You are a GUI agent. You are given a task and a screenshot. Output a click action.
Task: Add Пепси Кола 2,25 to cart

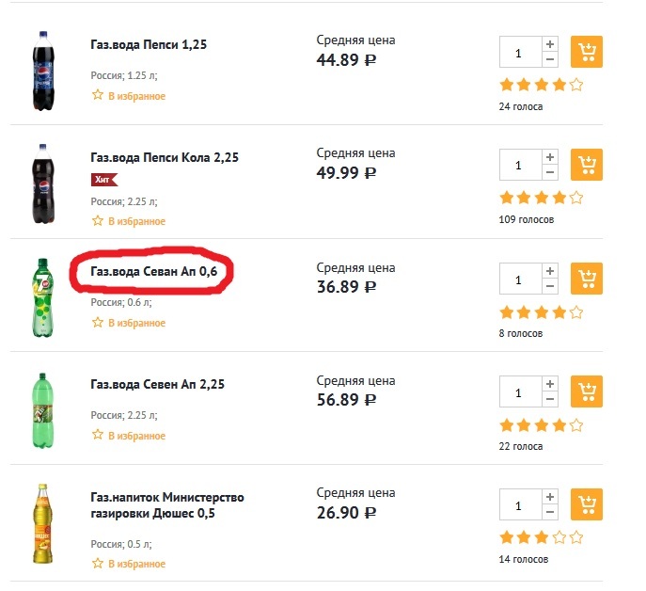point(587,165)
